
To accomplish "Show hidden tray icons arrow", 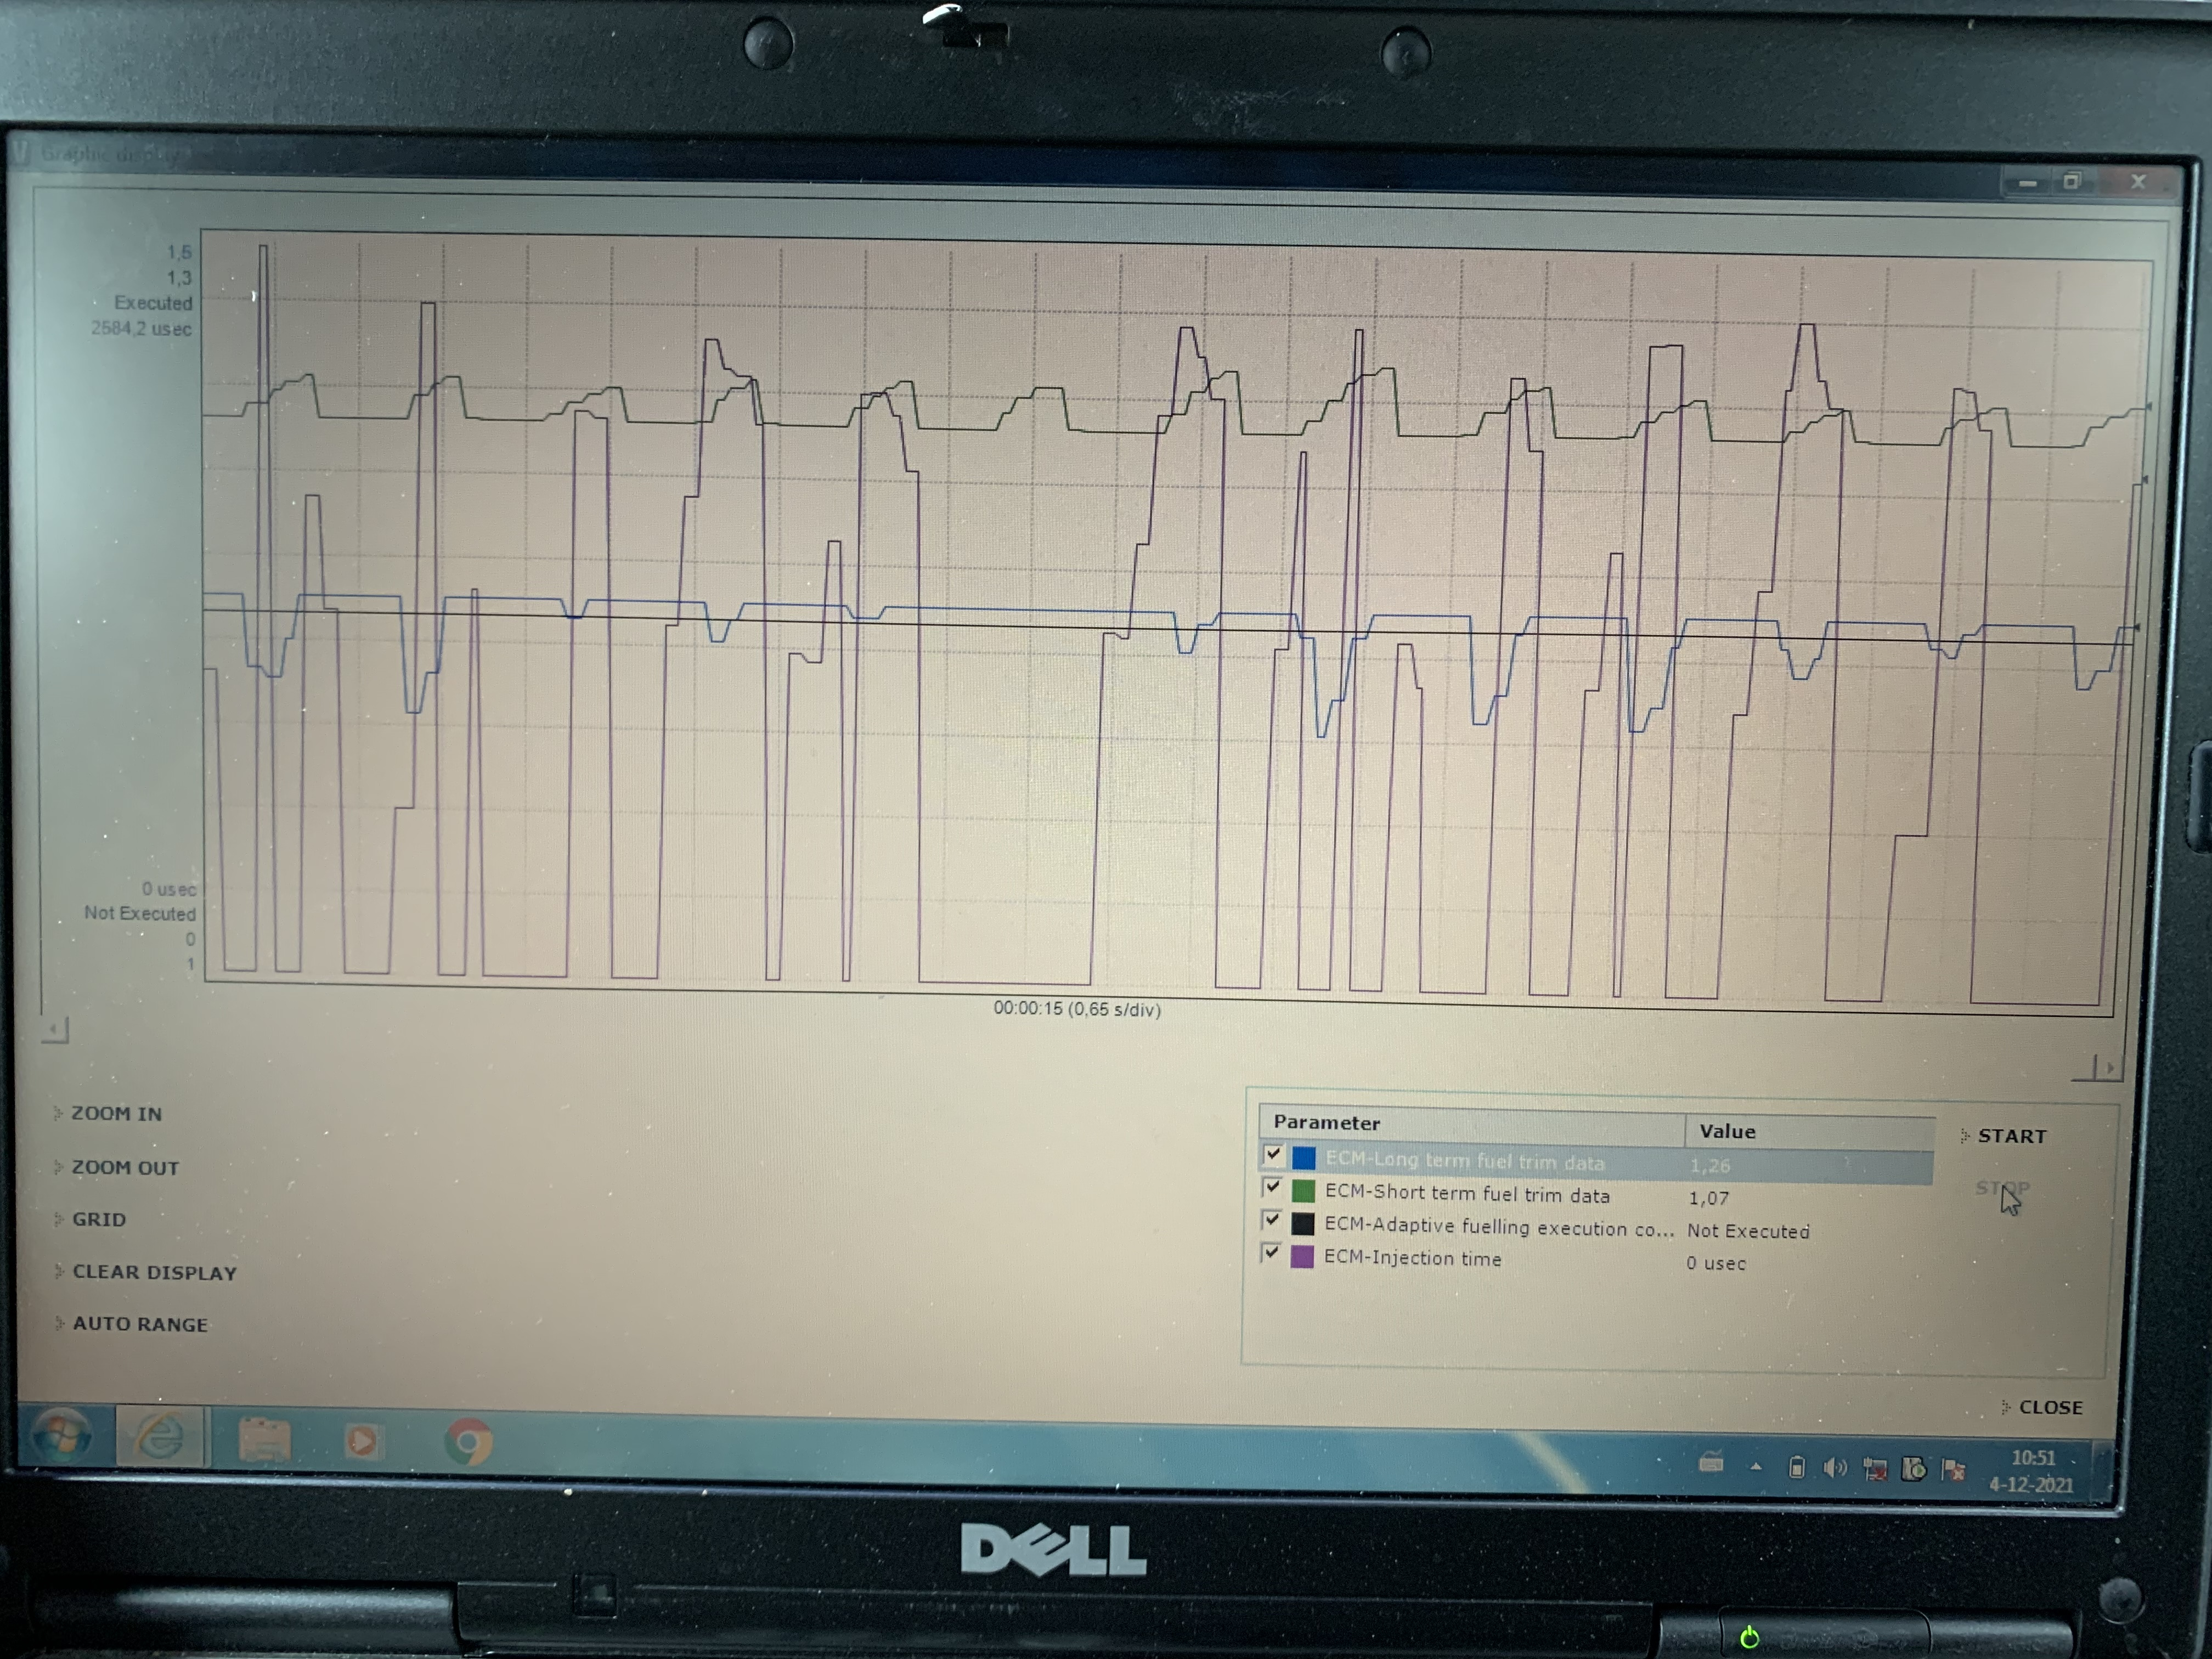I will click(1756, 1467).
